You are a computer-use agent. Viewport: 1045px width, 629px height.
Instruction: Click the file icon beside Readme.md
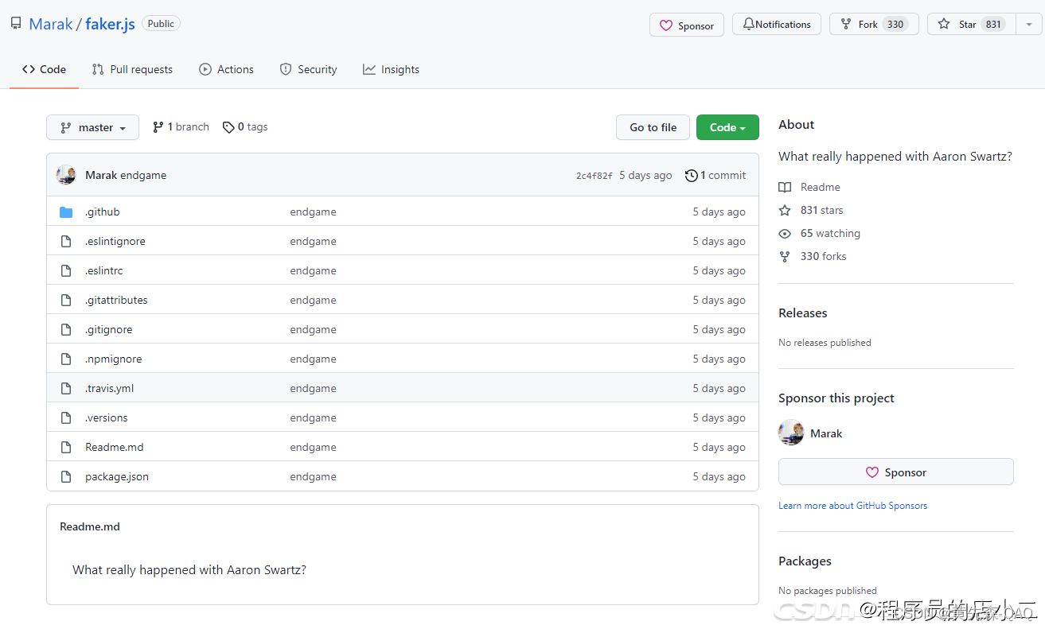coord(66,447)
